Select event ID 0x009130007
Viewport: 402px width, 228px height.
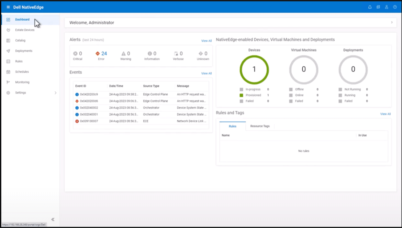pyautogui.click(x=89, y=121)
